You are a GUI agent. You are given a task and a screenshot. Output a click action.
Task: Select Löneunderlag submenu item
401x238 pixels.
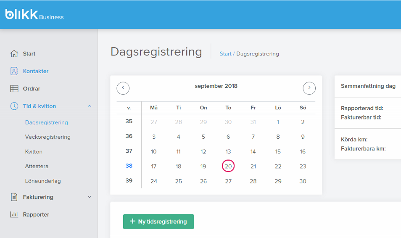43,181
